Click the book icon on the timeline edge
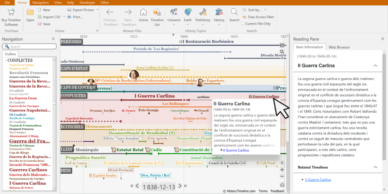This screenshot has width=388, height=194. [282, 45]
